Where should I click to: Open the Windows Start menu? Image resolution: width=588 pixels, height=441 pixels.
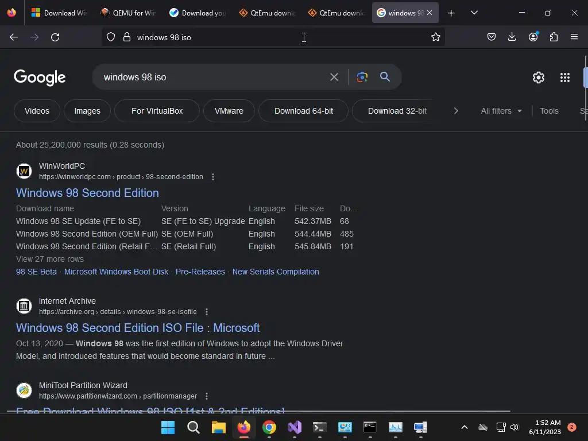(x=168, y=427)
